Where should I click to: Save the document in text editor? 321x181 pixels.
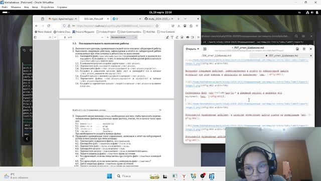pos(297,49)
